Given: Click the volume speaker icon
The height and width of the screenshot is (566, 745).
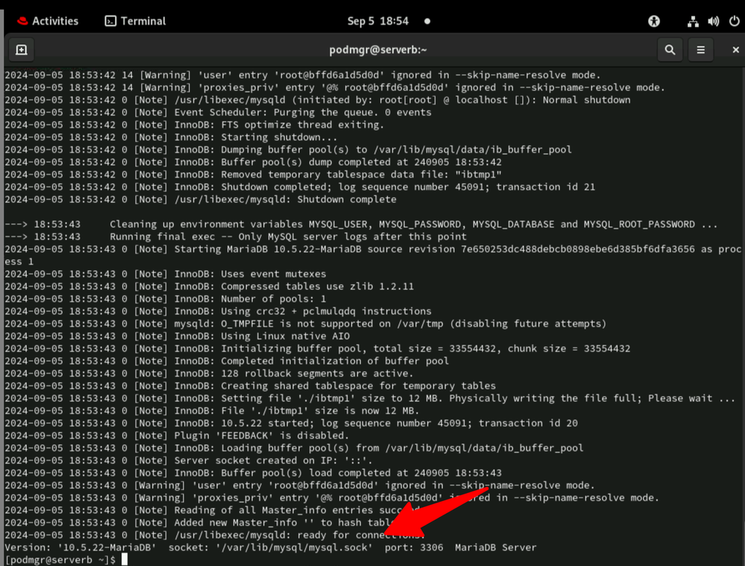Looking at the screenshot, I should coord(714,21).
